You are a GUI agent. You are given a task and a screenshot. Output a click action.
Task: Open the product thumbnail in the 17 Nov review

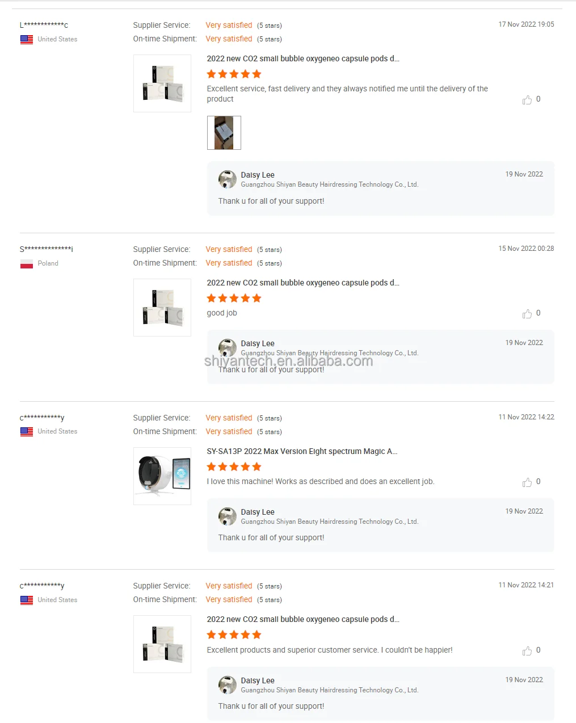[162, 83]
